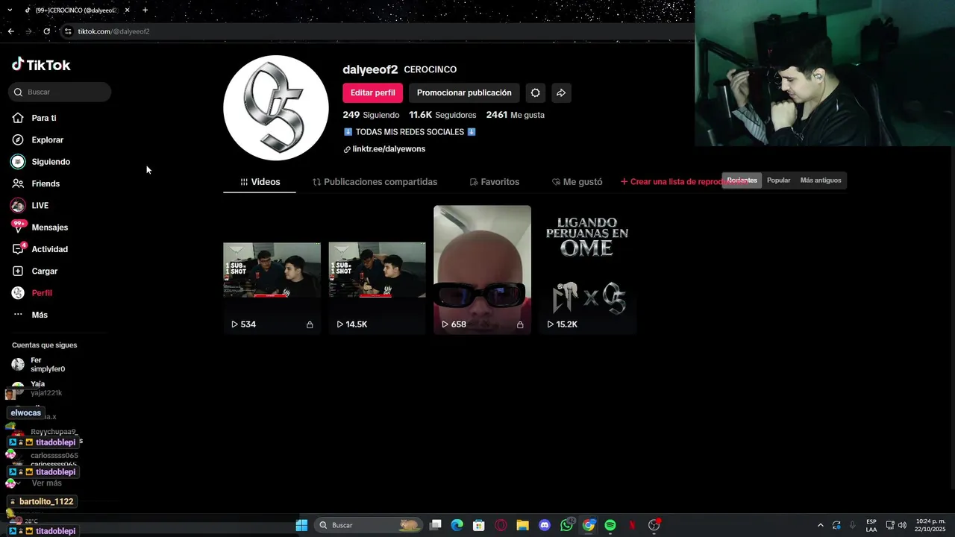Screen dimensions: 955x537
Task: Click Promocionar publicación button
Action: point(464,92)
